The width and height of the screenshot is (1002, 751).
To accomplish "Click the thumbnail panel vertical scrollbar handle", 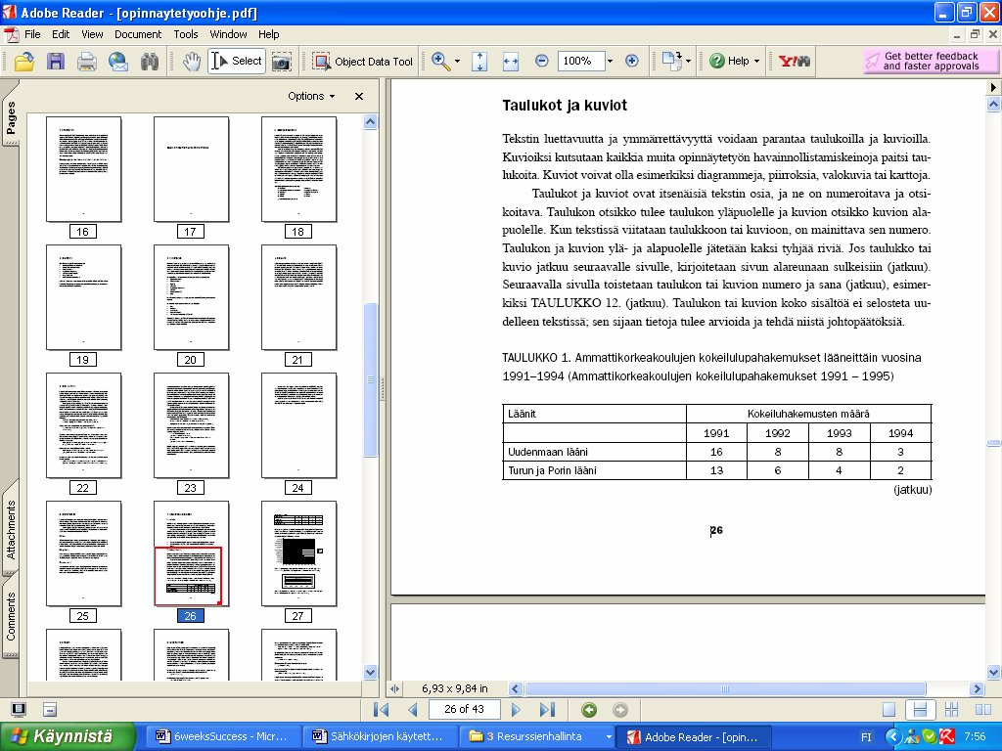I will click(x=370, y=380).
